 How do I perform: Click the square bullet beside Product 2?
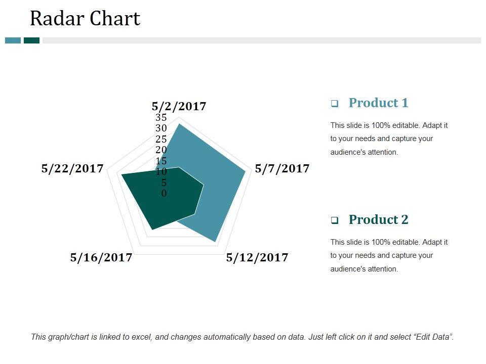click(335, 220)
